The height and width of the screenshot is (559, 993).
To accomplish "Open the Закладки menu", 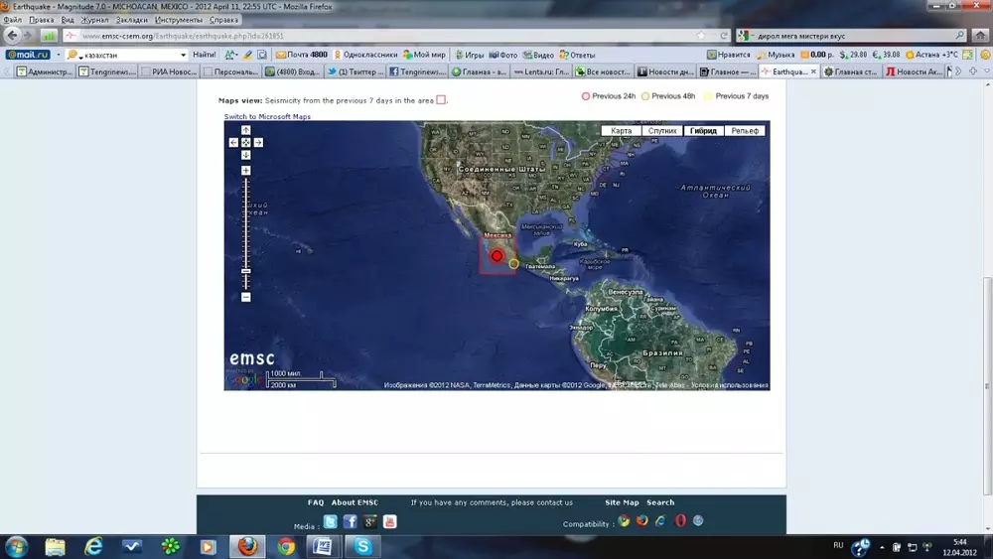I will (x=132, y=20).
